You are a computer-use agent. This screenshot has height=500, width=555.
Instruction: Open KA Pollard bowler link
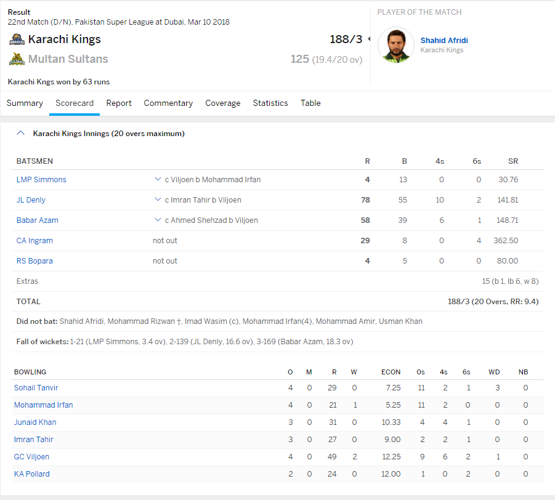click(32, 474)
